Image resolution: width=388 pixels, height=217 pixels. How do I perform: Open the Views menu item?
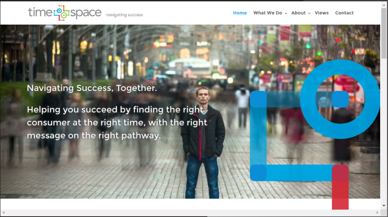[321, 13]
